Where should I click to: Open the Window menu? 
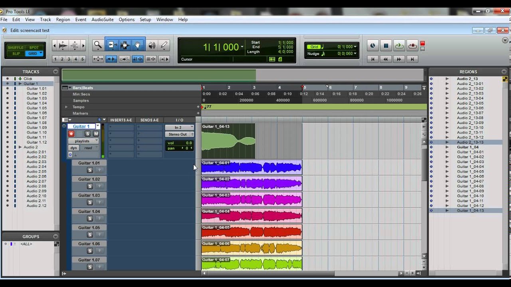pyautogui.click(x=164, y=20)
